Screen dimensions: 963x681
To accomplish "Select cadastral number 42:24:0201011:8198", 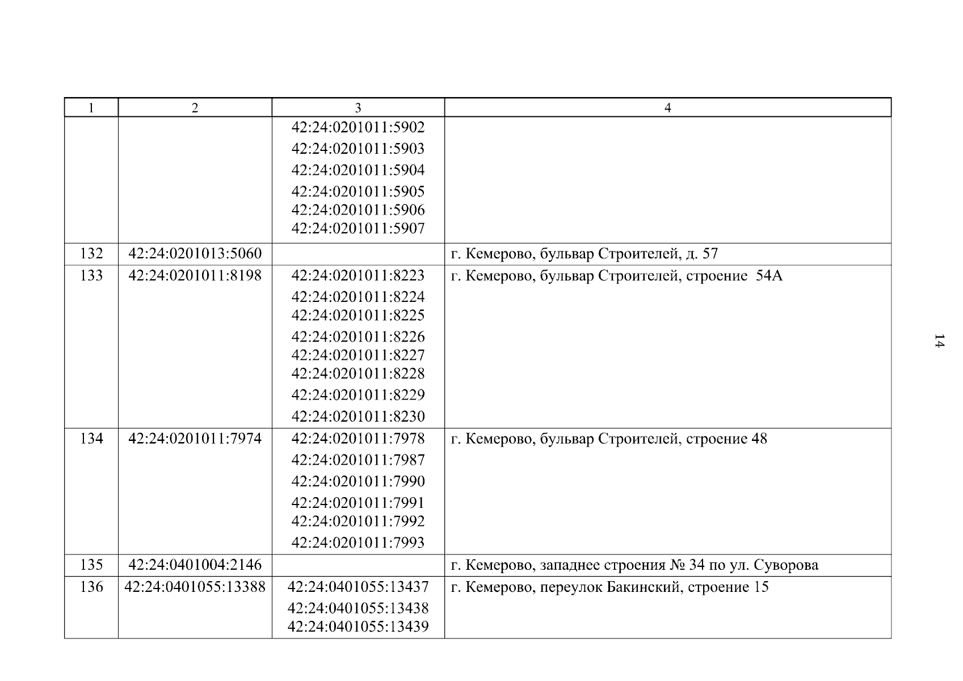I will (195, 276).
